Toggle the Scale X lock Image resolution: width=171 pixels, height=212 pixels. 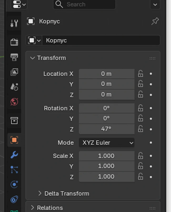(x=140, y=156)
